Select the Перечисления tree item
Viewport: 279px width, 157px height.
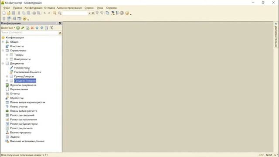19,89
